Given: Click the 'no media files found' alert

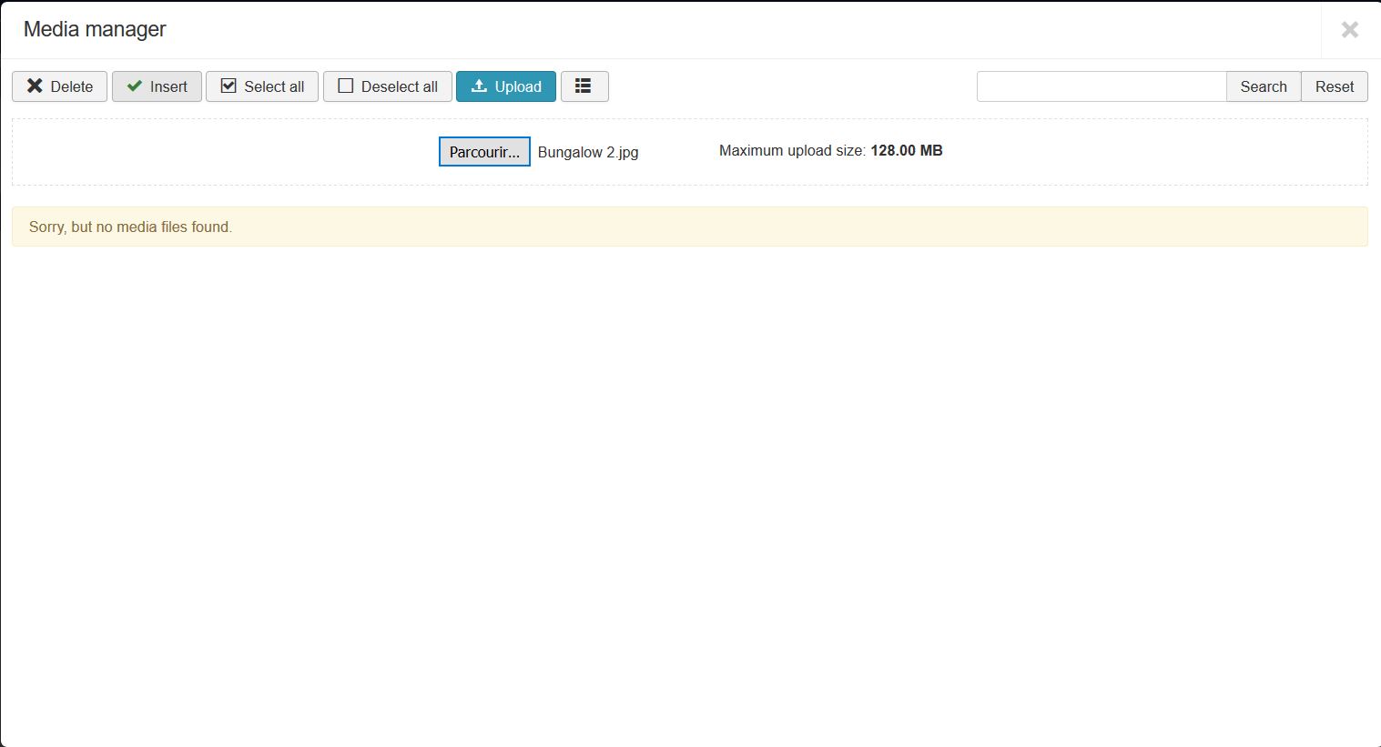Looking at the screenshot, I should click(689, 227).
